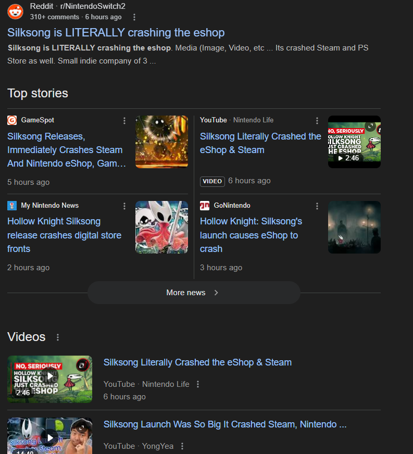Play the Nintendo Life video in Videos section
The image size is (413, 454).
[x=50, y=379]
